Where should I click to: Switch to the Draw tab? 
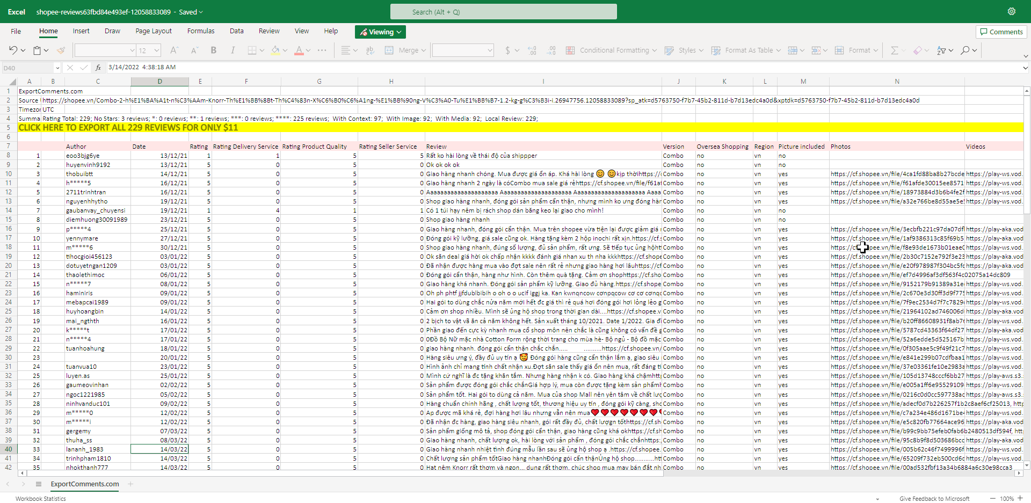pos(112,31)
